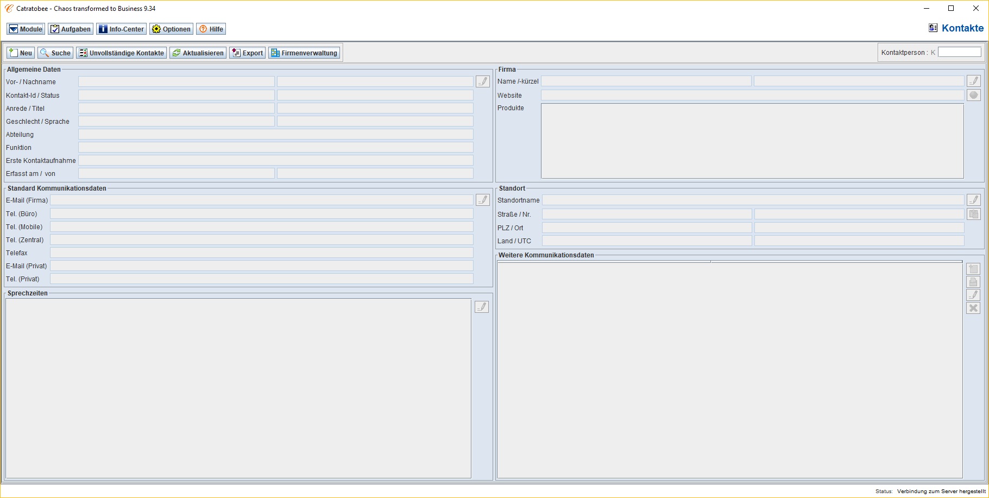989x498 pixels.
Task: Open the Aufgaben menu
Action: click(71, 29)
